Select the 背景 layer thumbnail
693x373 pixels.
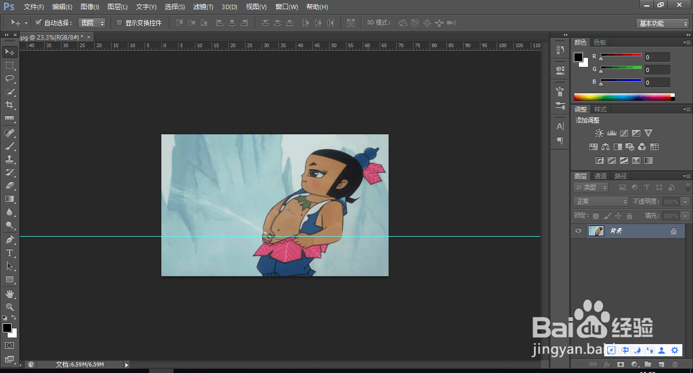point(596,231)
